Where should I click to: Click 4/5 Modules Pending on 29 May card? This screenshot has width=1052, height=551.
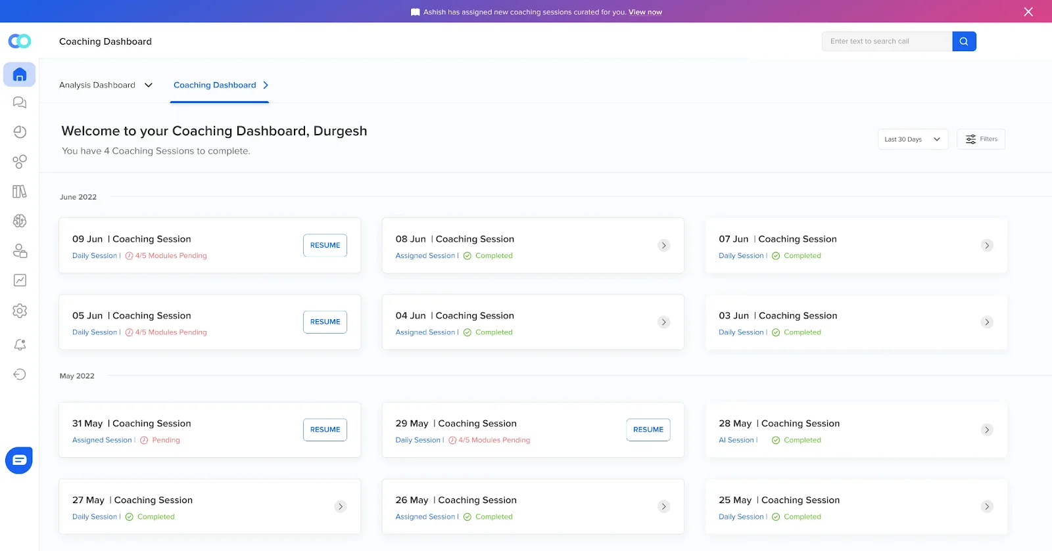pyautogui.click(x=494, y=440)
